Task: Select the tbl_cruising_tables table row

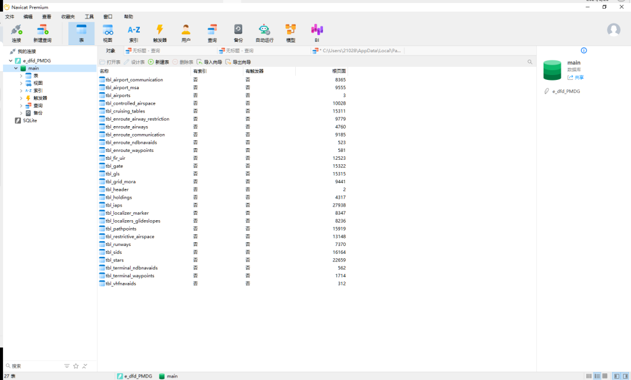Action: (222, 111)
